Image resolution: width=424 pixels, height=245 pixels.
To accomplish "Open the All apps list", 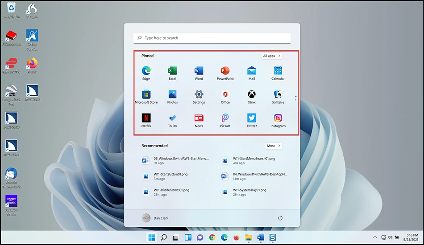I will coord(271,56).
